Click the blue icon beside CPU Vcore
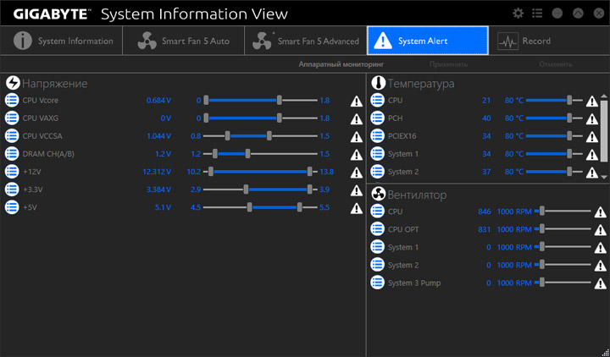Screen dimensions: 610x357 (12, 100)
